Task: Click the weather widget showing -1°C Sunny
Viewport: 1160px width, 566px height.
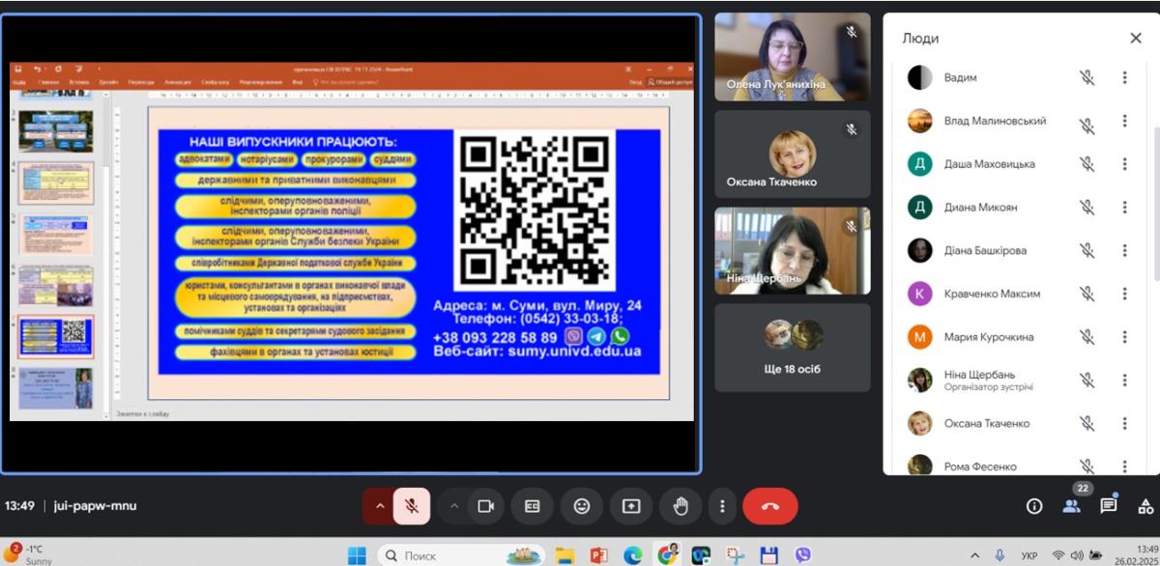Action: coord(29,554)
